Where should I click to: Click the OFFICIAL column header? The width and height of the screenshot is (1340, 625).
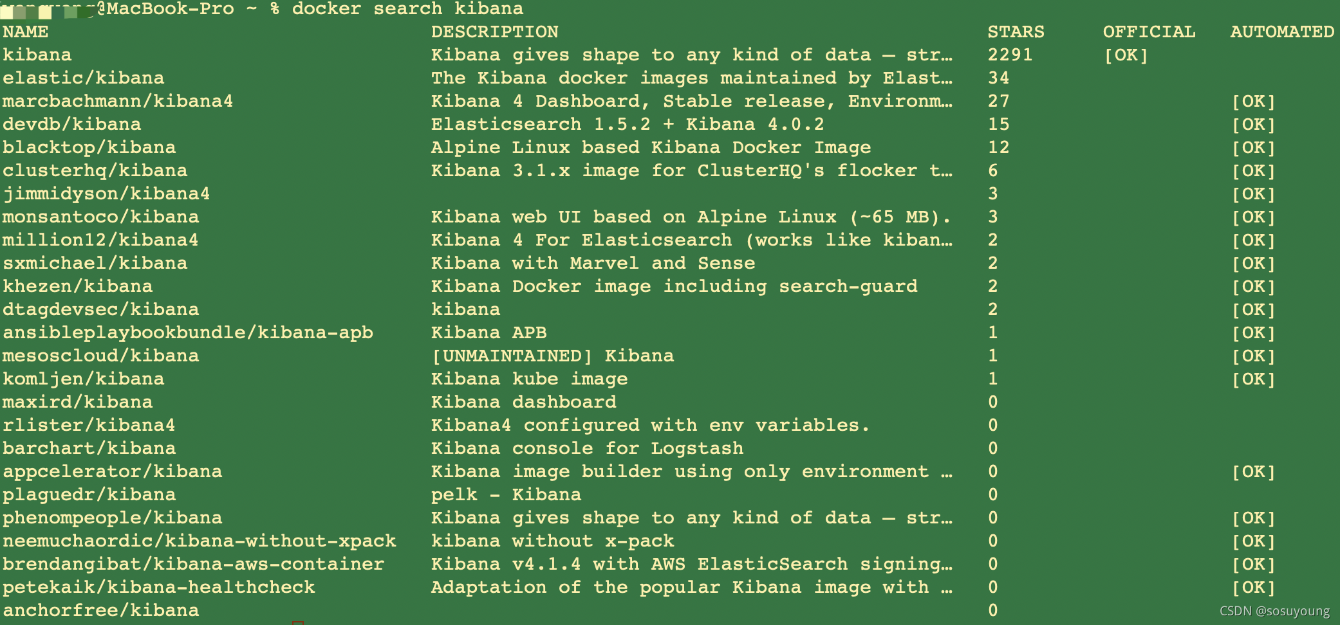pos(1149,32)
